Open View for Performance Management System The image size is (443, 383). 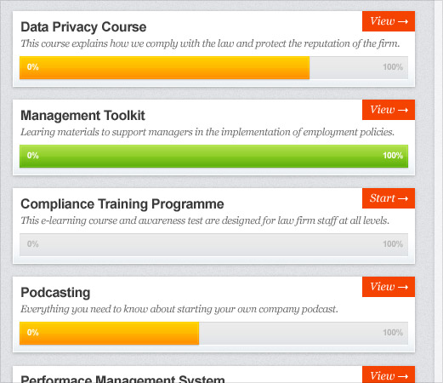pyautogui.click(x=389, y=374)
